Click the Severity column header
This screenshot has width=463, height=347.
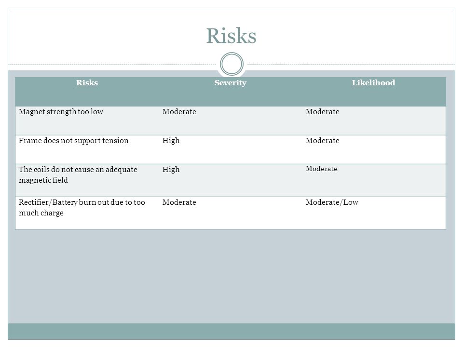click(x=231, y=82)
